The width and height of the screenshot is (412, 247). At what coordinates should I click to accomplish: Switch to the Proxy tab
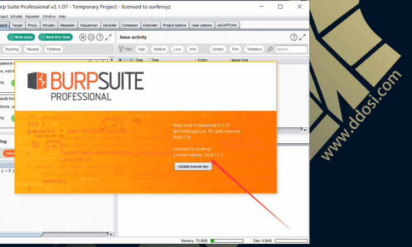(32, 25)
